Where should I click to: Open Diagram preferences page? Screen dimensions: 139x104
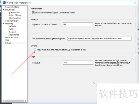click(x=12, y=32)
